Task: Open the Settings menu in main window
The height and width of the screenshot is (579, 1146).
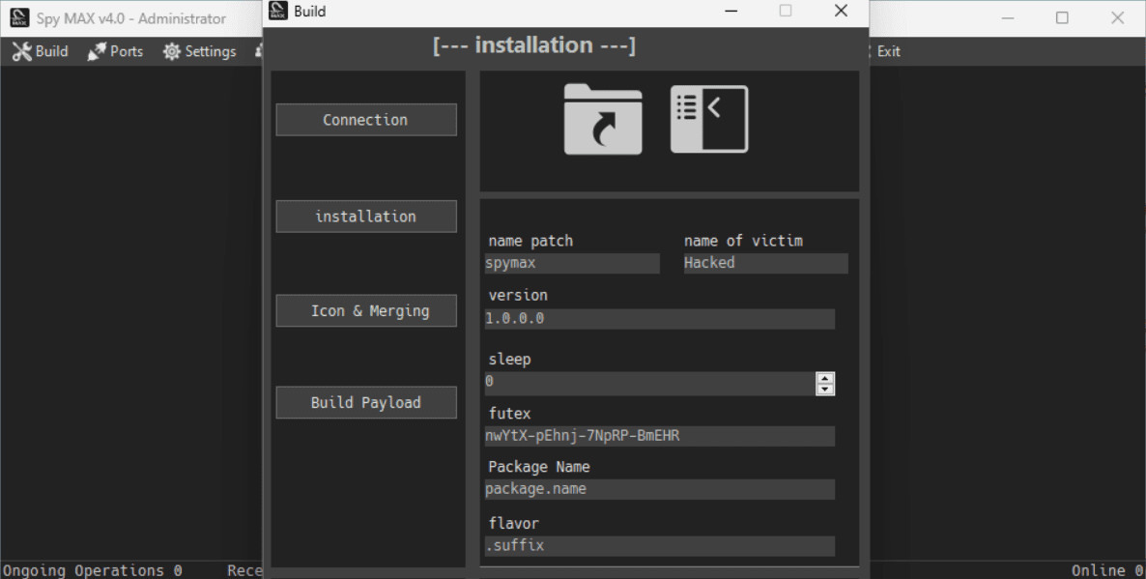Action: point(199,51)
